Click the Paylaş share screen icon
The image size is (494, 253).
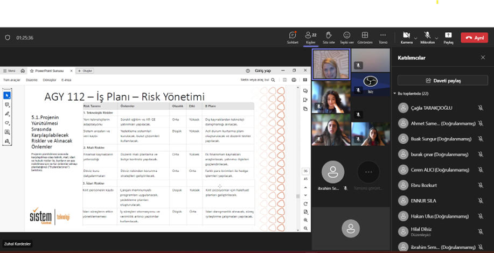[x=448, y=37]
